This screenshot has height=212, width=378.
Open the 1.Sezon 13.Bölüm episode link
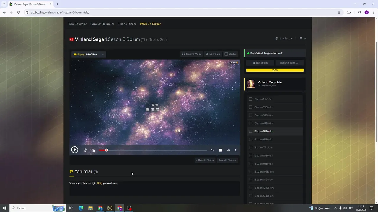[x=264, y=196]
